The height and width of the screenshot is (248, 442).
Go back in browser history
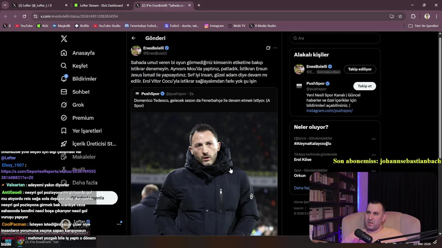(6, 16)
